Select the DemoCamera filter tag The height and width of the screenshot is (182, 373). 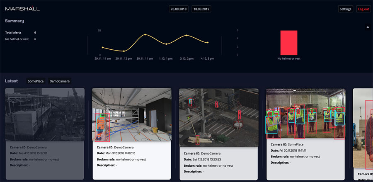pyautogui.click(x=59, y=81)
